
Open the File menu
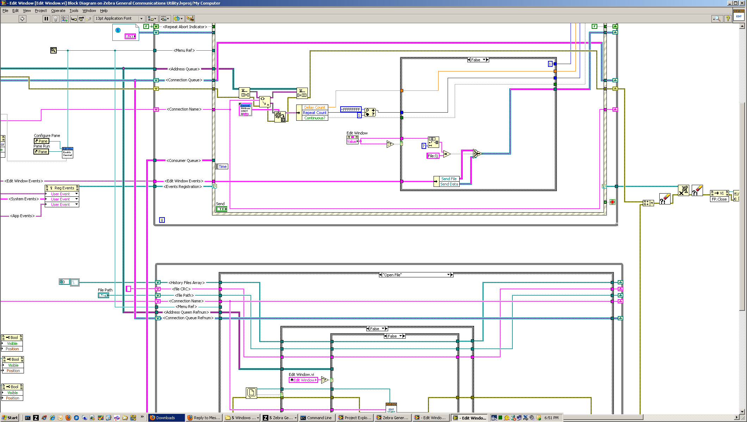click(x=5, y=11)
